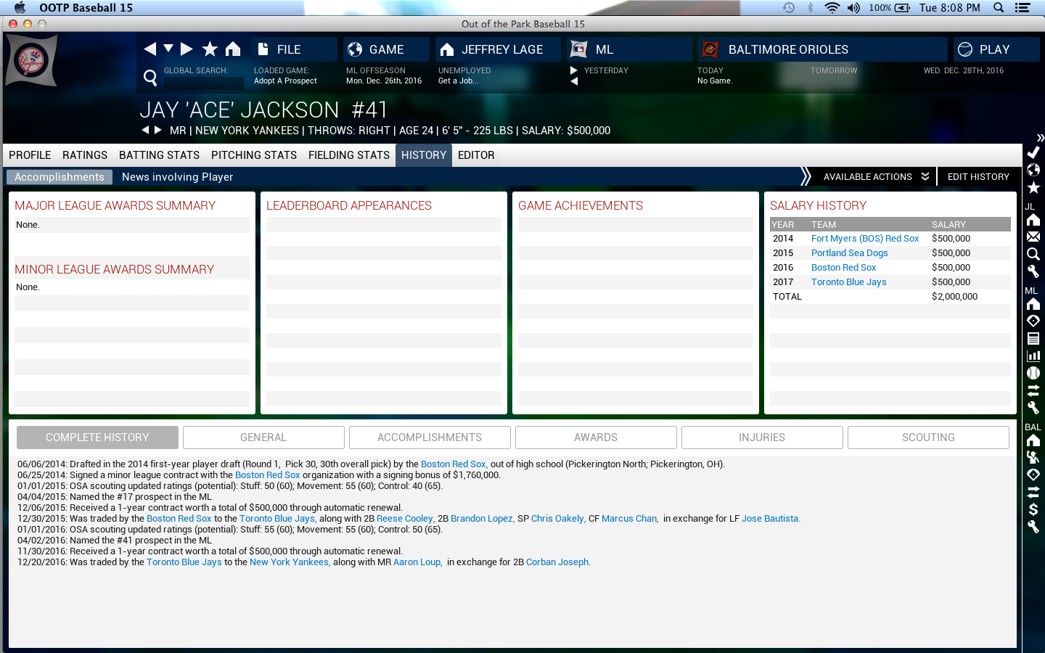Select News involving Player sub-view

pos(178,177)
